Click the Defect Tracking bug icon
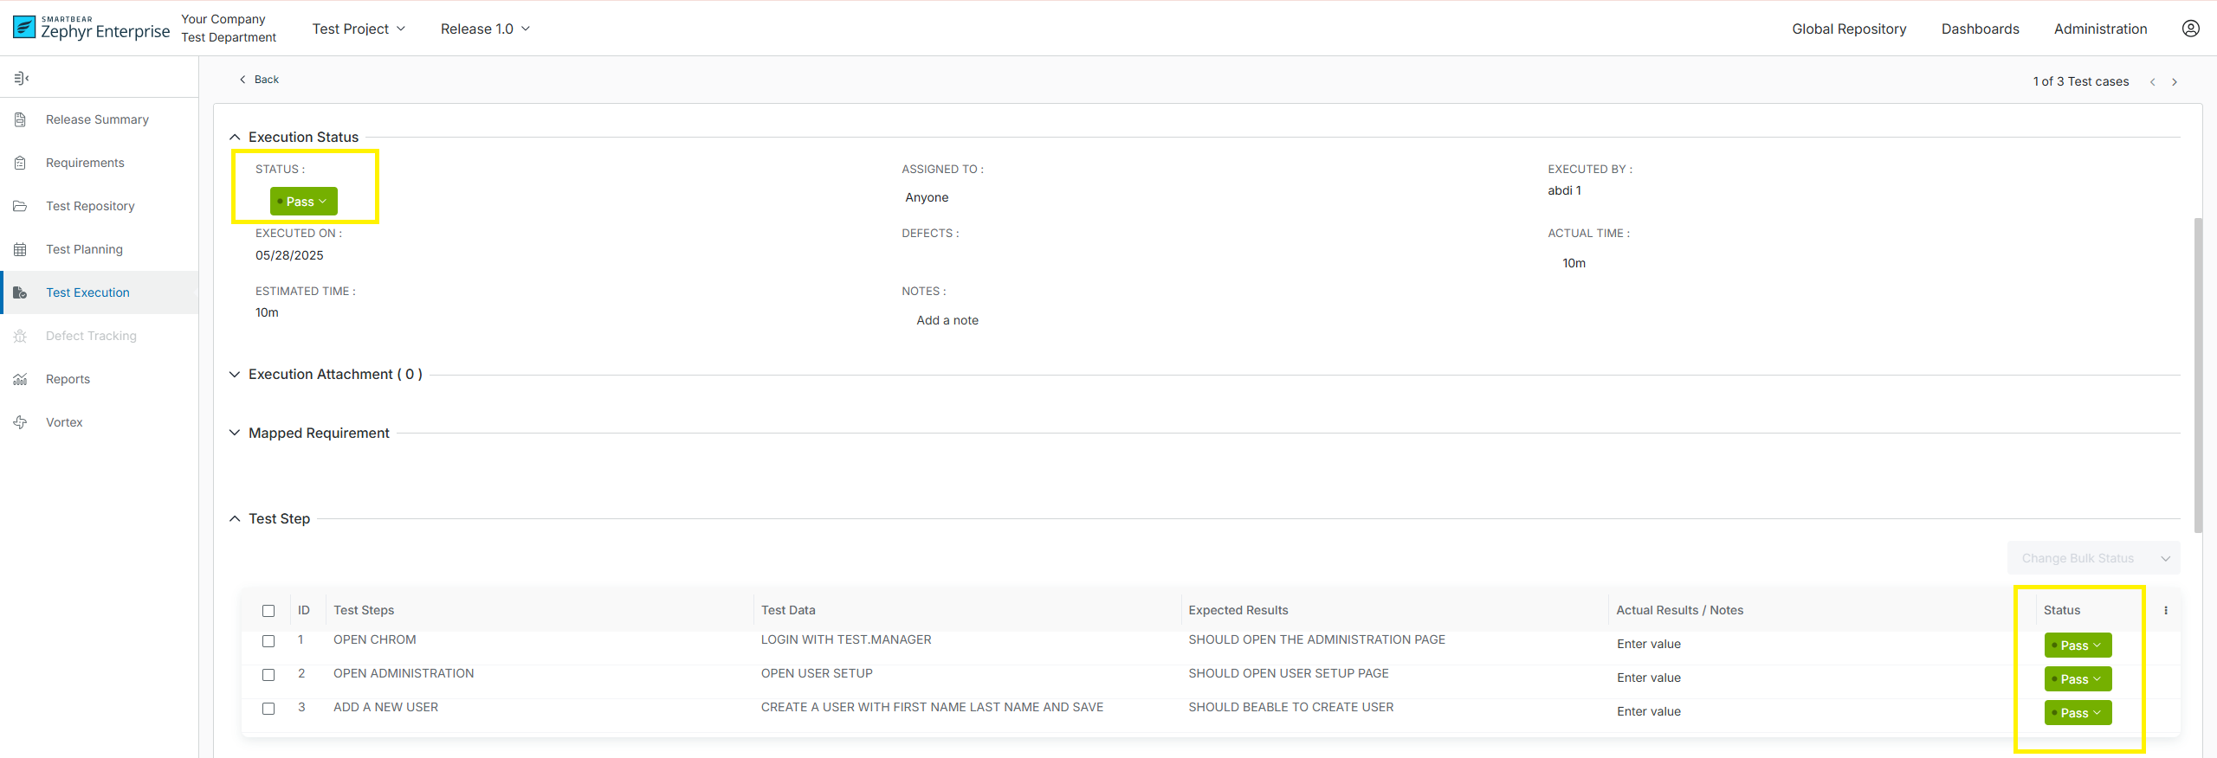The height and width of the screenshot is (758, 2217). point(20,336)
